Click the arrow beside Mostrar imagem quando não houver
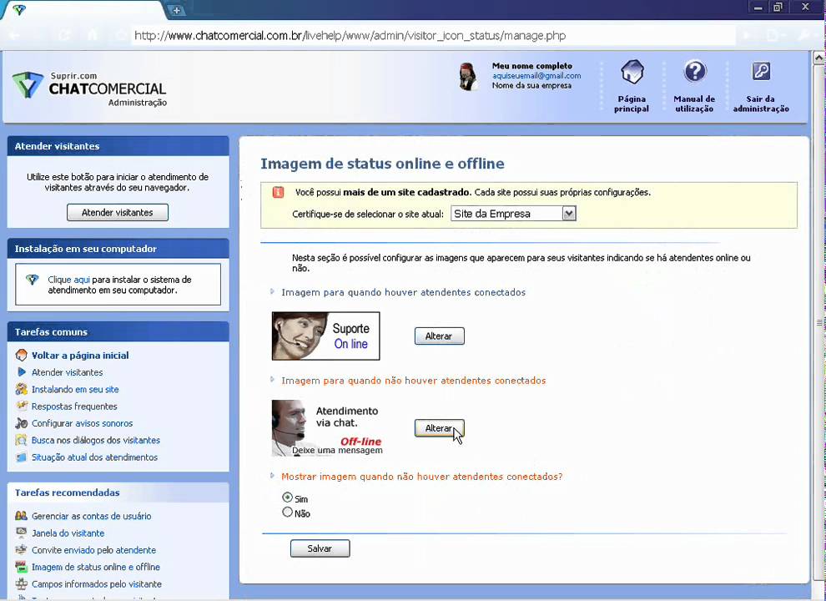The height and width of the screenshot is (601, 826). pos(272,475)
